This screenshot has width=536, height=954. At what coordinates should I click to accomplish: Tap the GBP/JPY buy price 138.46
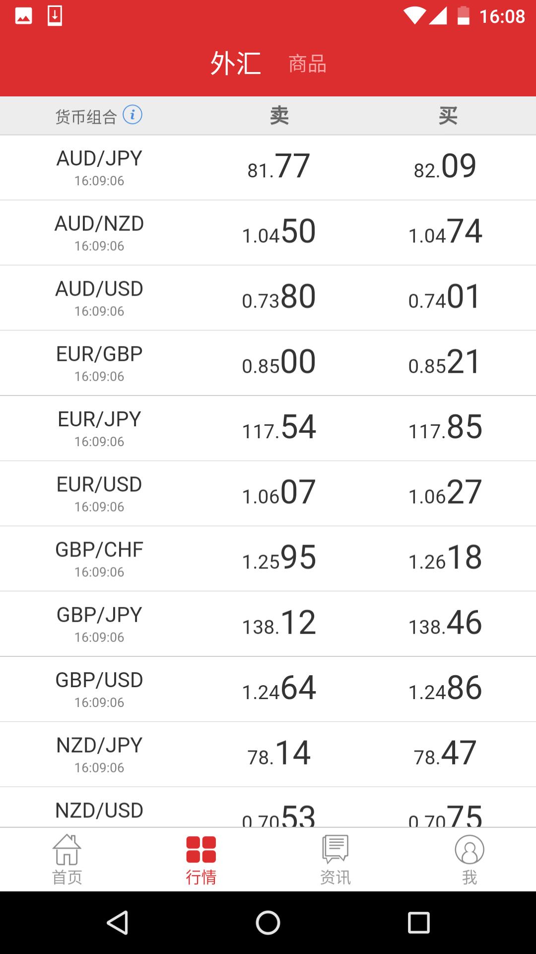pyautogui.click(x=445, y=623)
